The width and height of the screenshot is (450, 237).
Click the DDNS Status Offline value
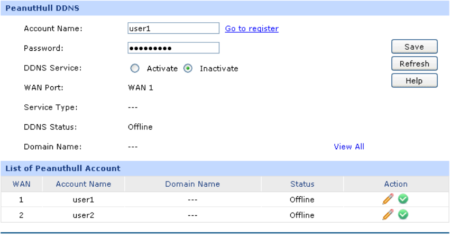pos(140,126)
